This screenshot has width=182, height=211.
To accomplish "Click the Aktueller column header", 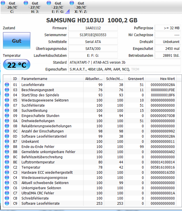I will (94, 79).
